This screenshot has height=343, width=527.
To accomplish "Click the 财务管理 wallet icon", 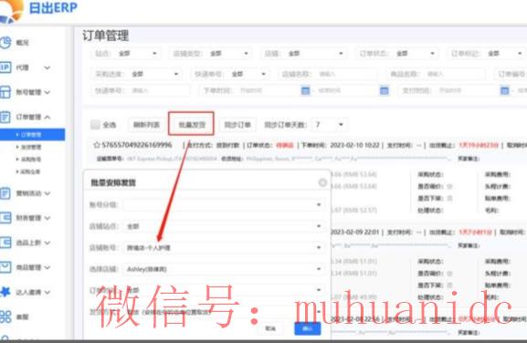I will click(5, 218).
